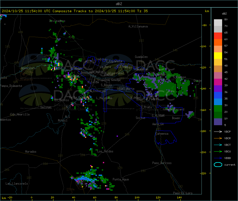Pick the gray 70–65 dBZ swatch
Screen dimensions: 238x201
218,29
